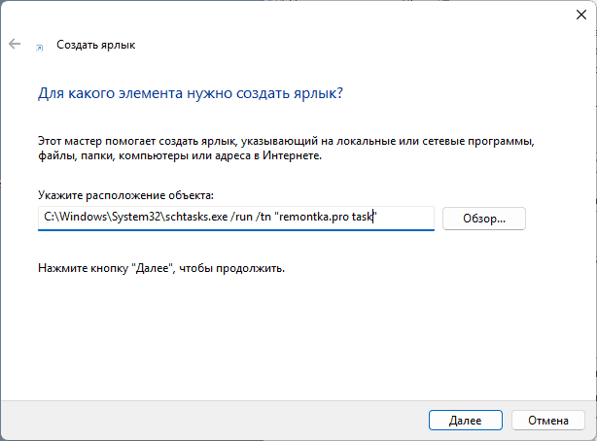Click the '/run' argument in the path field
Viewport: 597px width, 441px height.
pos(241,218)
